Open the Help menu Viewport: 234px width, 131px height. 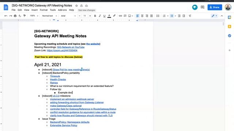tap(72, 10)
